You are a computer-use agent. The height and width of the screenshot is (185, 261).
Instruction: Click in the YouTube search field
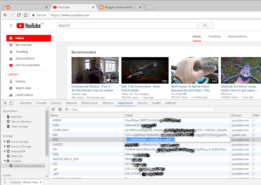[x=127, y=25]
